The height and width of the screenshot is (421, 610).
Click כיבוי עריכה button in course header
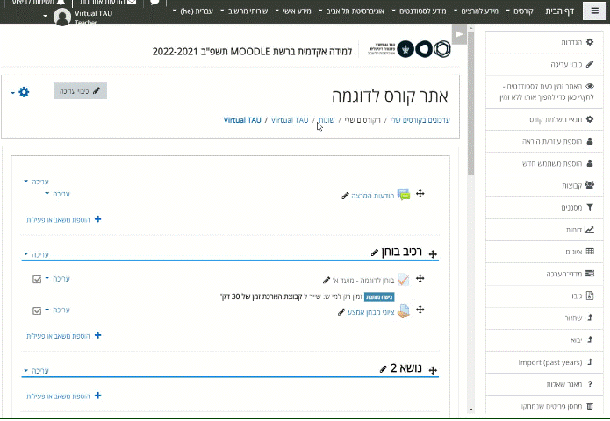[80, 91]
